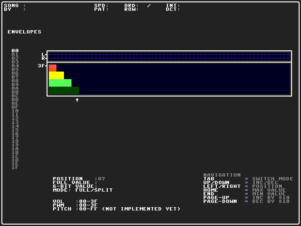Click the light green envelope bar
Screen dimensions: 301x226
[60, 83]
